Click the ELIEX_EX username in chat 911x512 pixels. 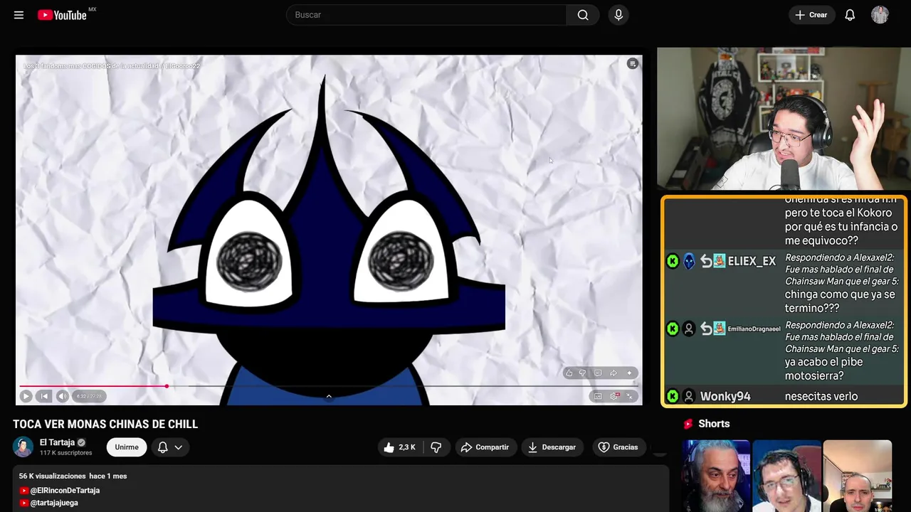point(752,261)
